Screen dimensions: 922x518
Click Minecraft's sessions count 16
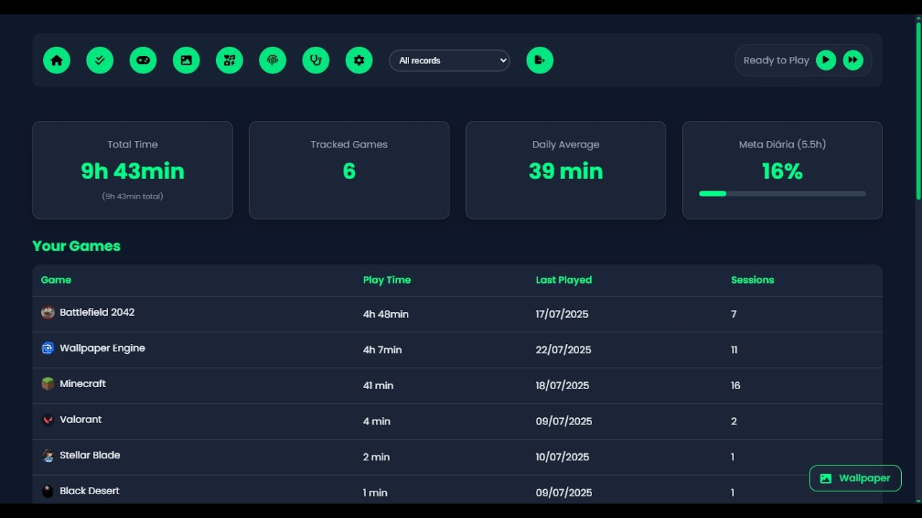click(x=735, y=386)
